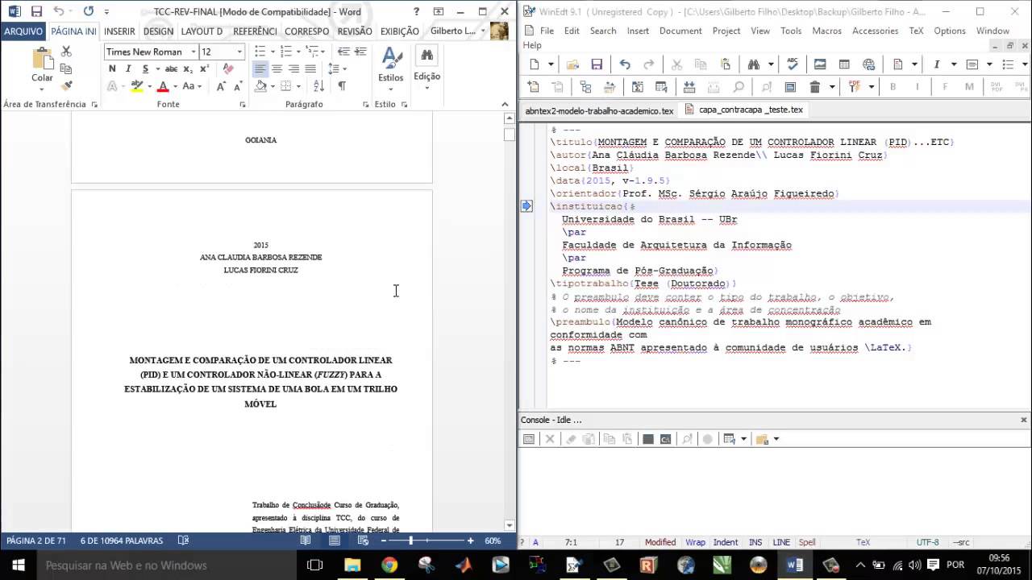Toggle align left in Word paragraph group
The width and height of the screenshot is (1032, 580).
point(260,69)
